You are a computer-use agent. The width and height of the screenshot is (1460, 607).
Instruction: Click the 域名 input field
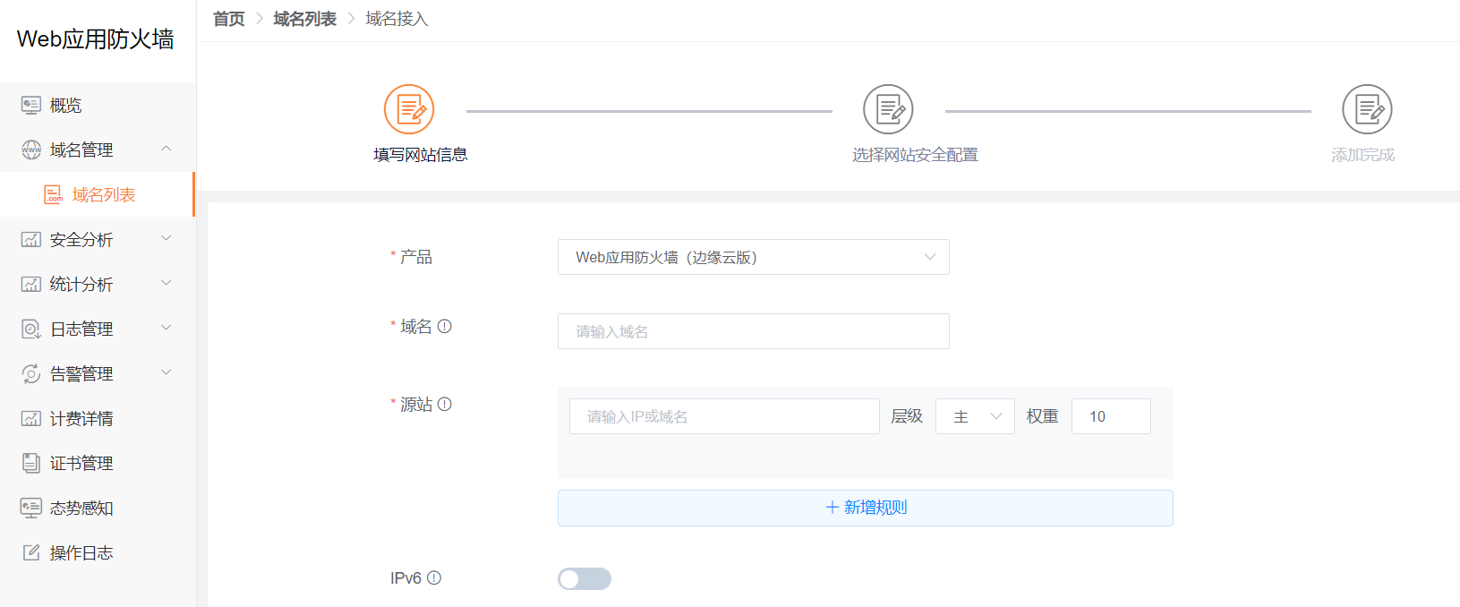tap(753, 332)
